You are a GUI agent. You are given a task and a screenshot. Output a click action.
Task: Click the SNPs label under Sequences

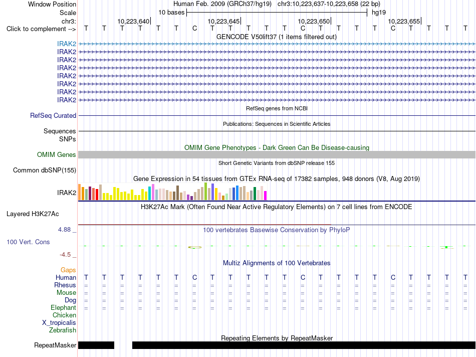pos(68,139)
